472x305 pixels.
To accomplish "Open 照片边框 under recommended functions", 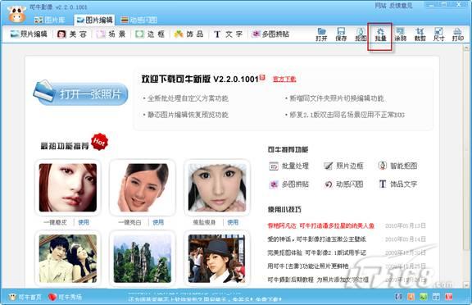I will (x=343, y=166).
